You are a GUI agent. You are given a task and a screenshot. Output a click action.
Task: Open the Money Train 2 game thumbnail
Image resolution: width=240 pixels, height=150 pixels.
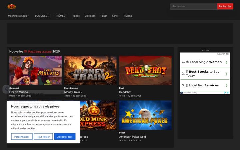point(90,70)
